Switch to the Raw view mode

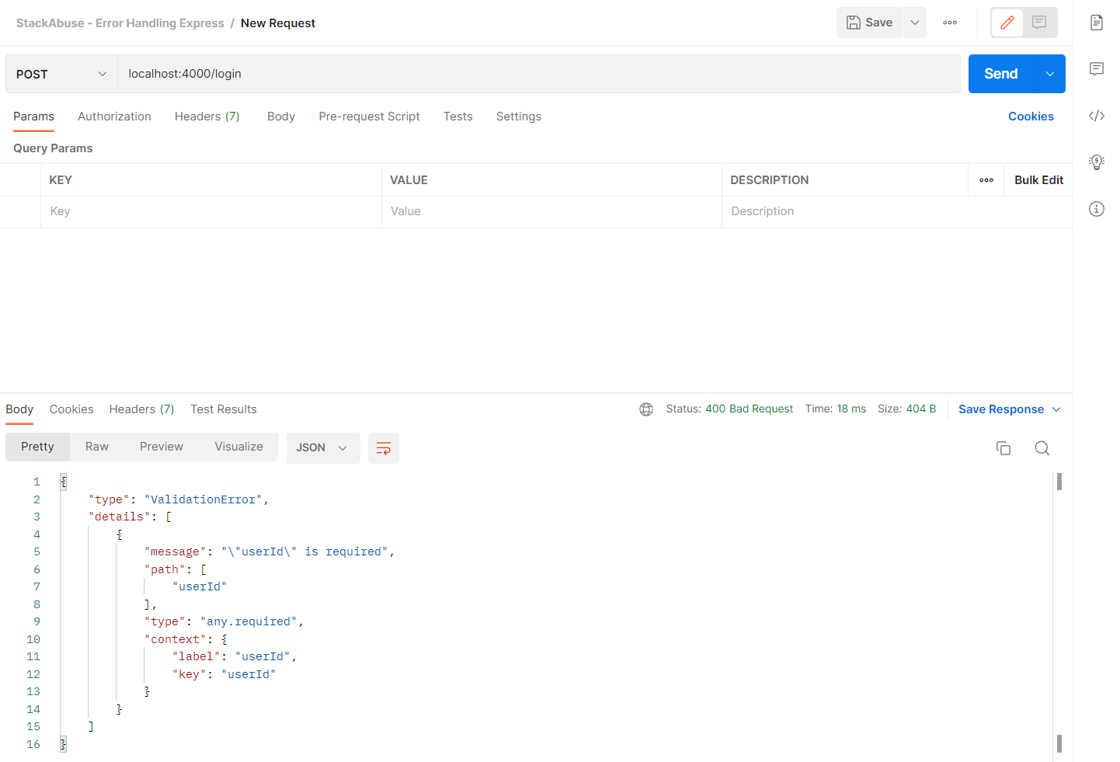click(x=97, y=447)
